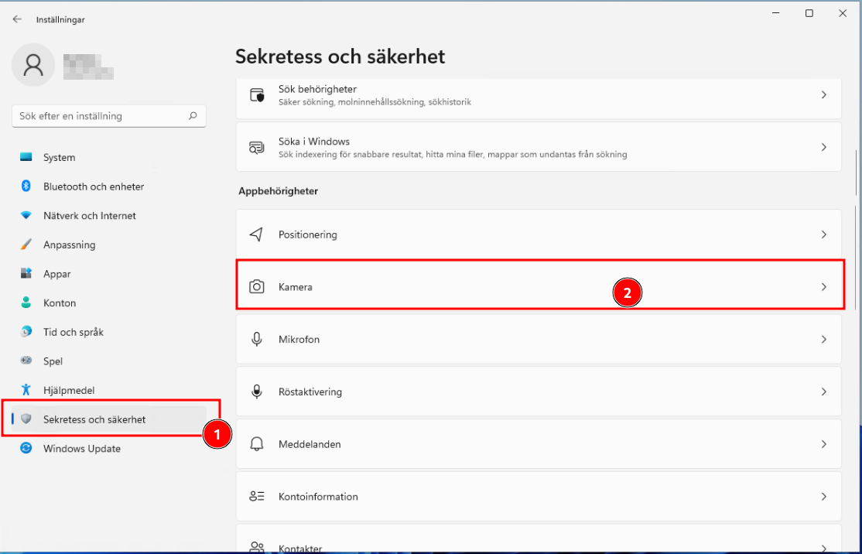Screen dimensions: 862x554
Task: Click the Konton person icon
Action: 26,303
